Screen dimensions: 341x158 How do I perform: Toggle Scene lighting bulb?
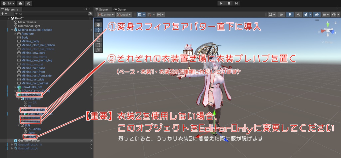(290, 15)
